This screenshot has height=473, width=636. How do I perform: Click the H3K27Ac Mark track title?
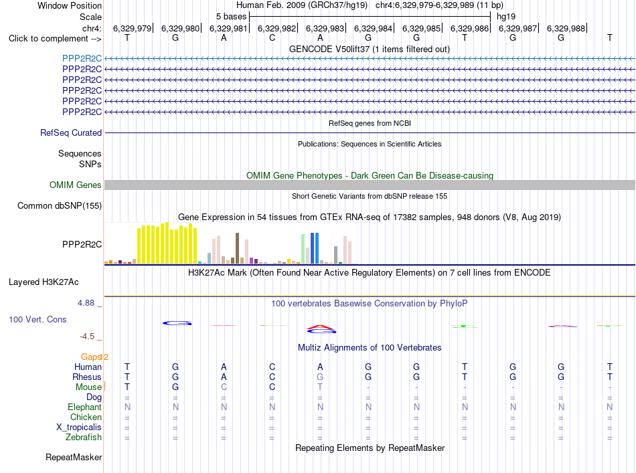pyautogui.click(x=370, y=272)
